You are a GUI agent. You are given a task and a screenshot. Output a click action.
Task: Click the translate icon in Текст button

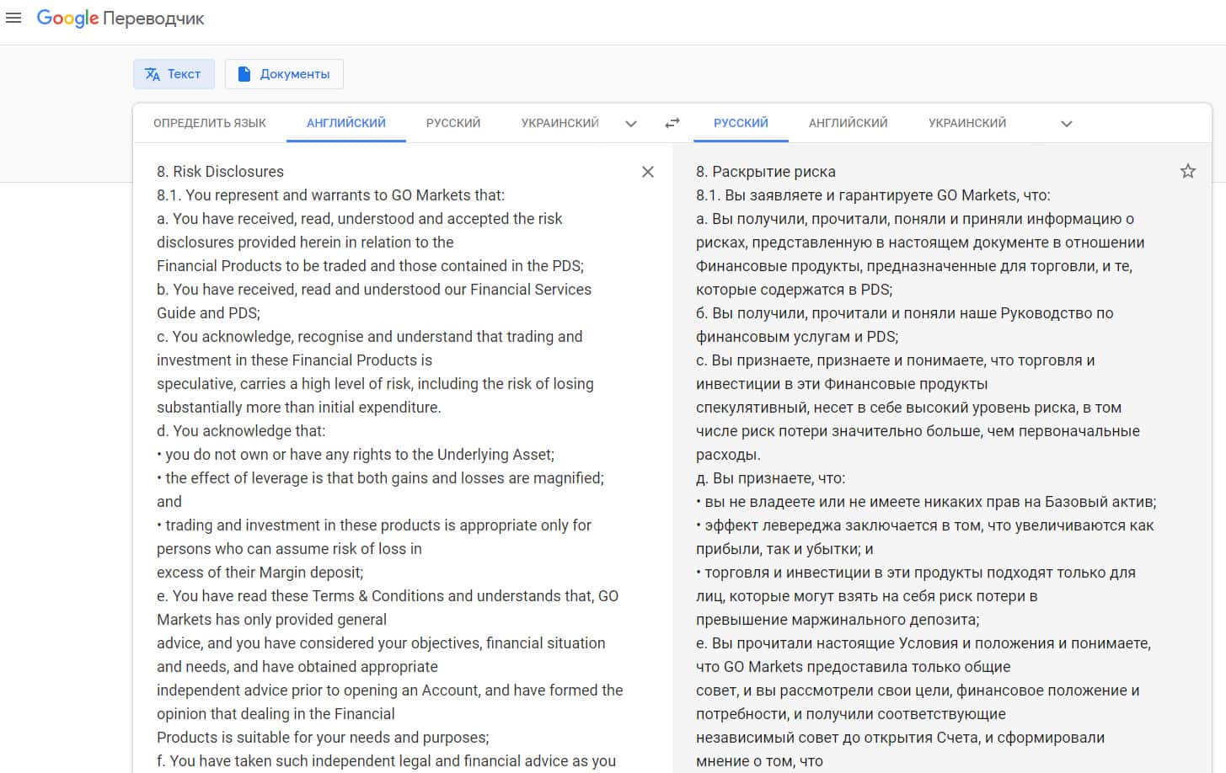153,74
